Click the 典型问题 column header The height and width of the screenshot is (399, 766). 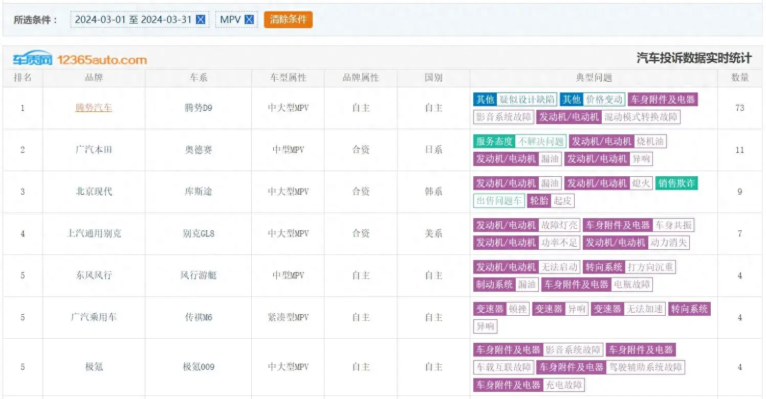[594, 78]
